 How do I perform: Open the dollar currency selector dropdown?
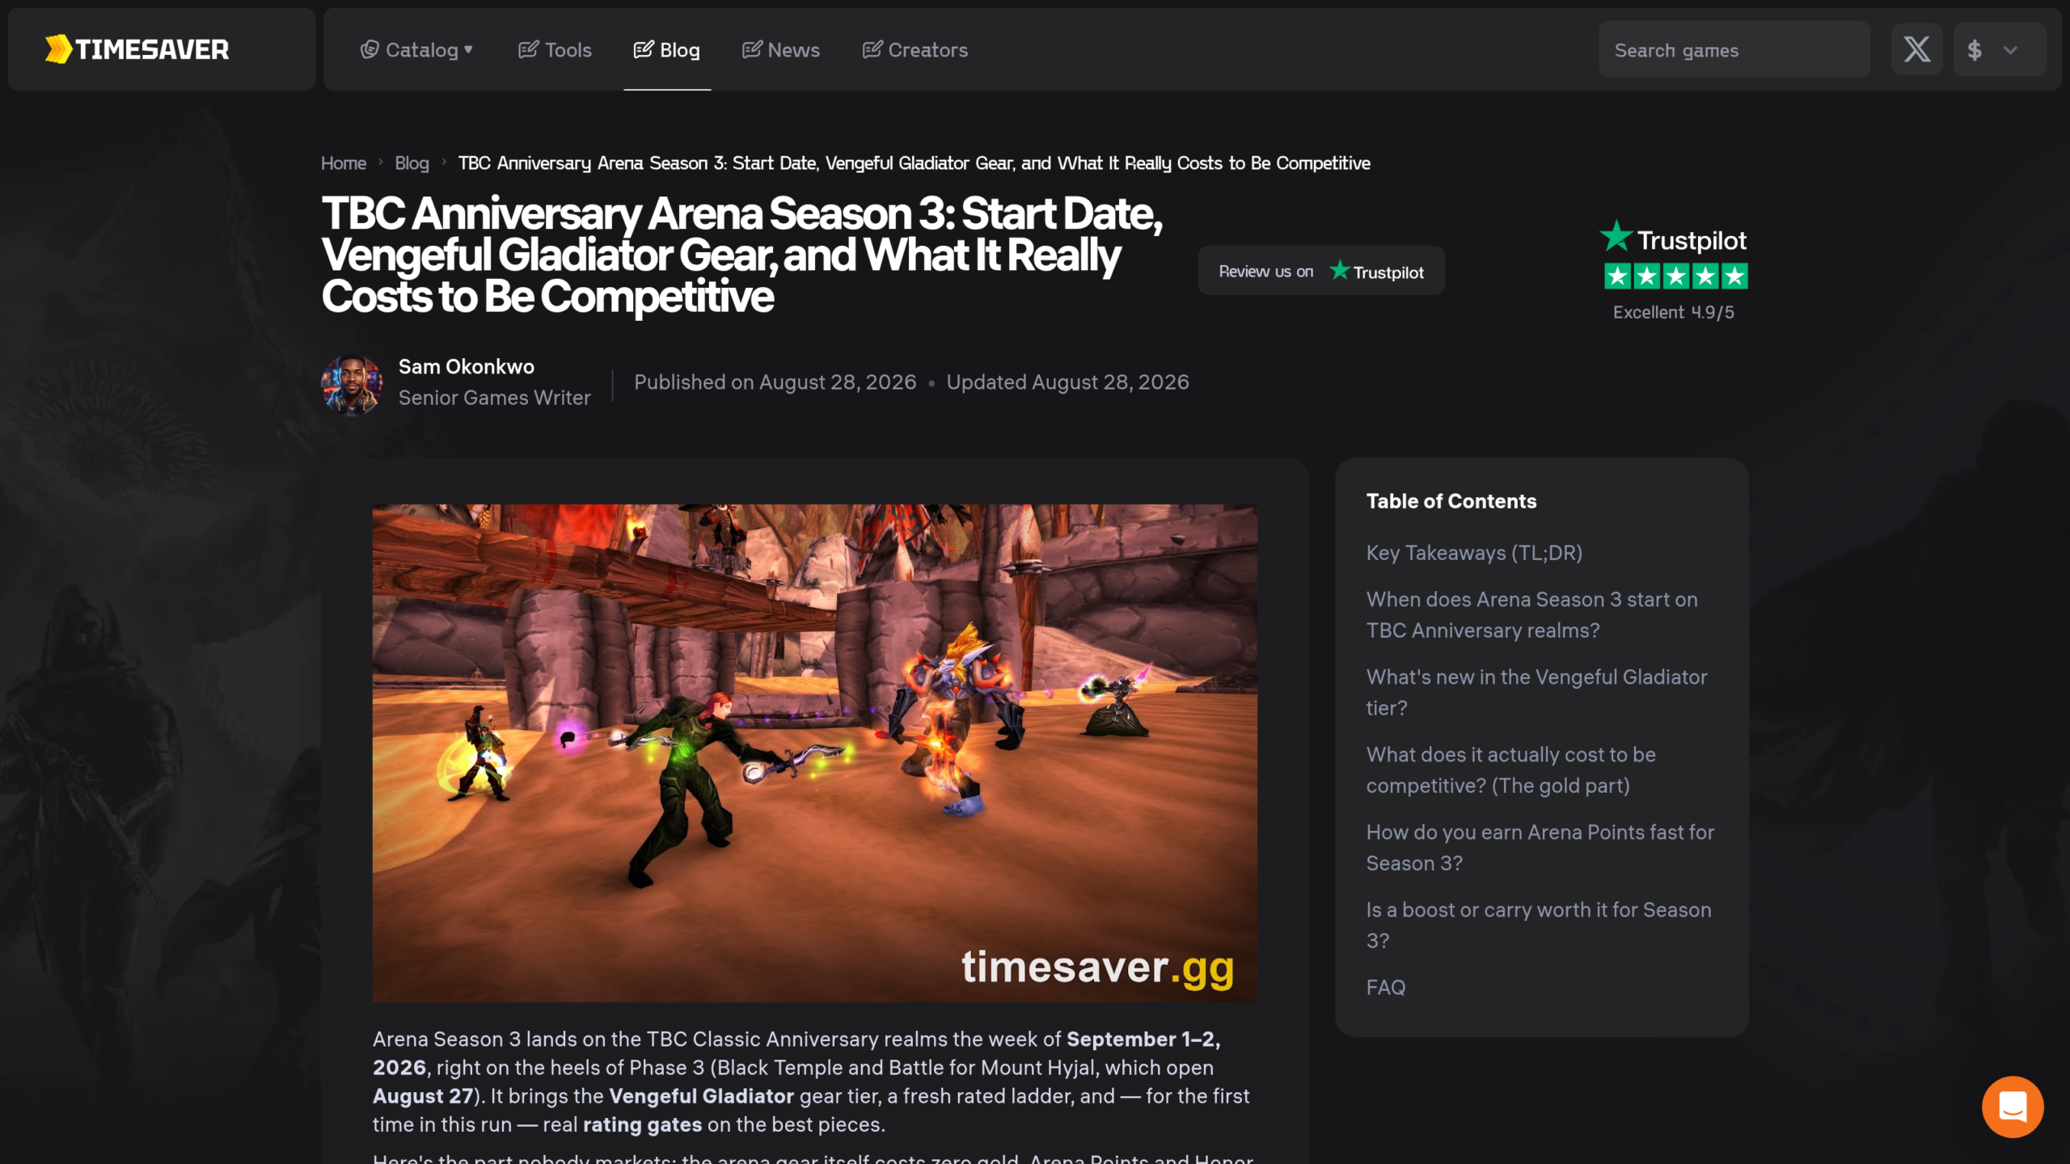(x=2000, y=49)
